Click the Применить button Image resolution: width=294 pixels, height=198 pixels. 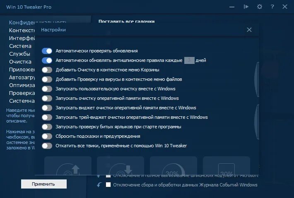(44, 184)
